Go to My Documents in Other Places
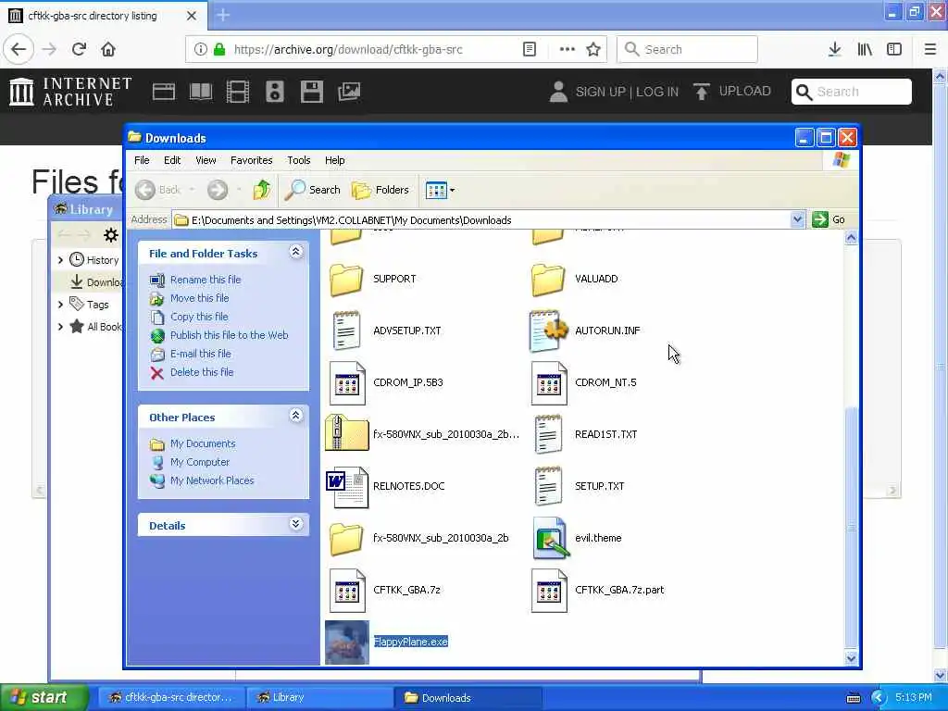 tap(203, 443)
